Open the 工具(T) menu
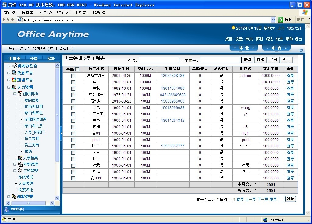312x224 pixels. [x=81, y=13]
